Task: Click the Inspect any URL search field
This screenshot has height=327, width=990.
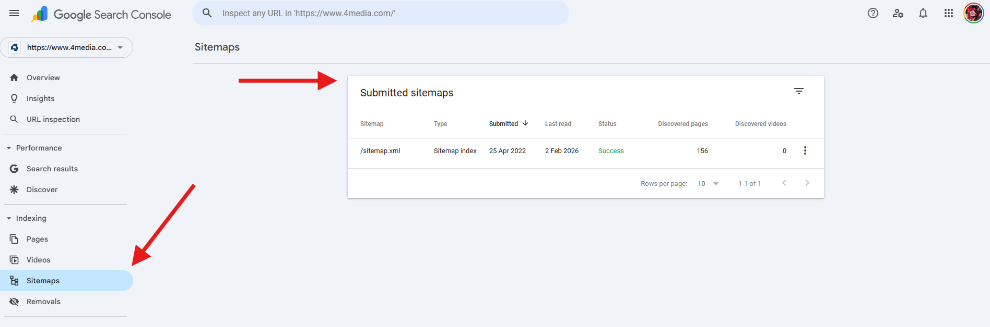Action: point(386,13)
